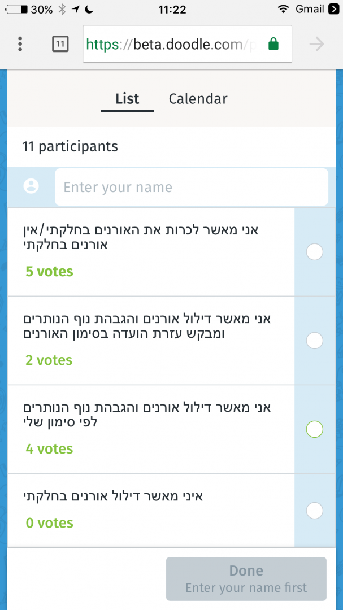Tap the 4 votes count label
This screenshot has height=610, width=343.
pyautogui.click(x=49, y=449)
